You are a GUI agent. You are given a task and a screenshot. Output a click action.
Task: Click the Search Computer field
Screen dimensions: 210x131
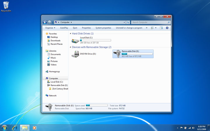pyautogui.click(x=149, y=22)
